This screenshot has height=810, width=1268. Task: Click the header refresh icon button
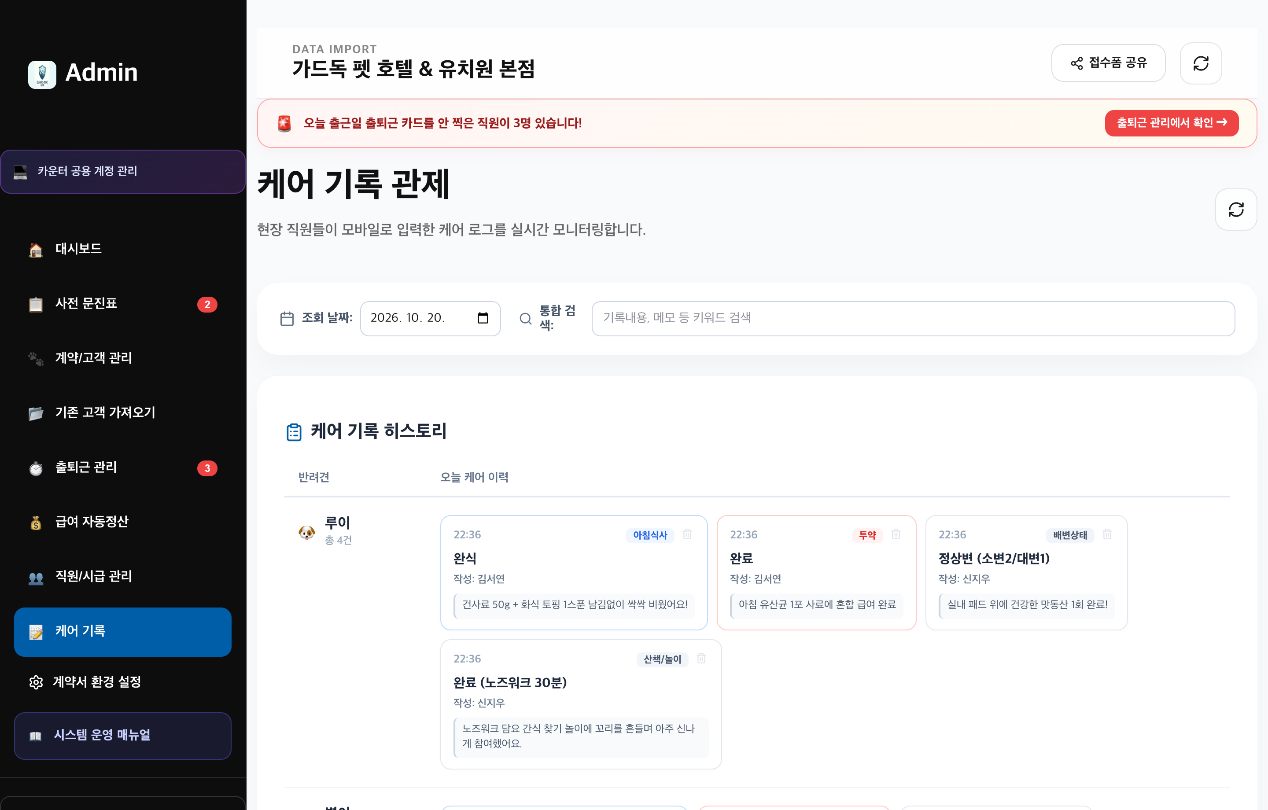[1201, 63]
